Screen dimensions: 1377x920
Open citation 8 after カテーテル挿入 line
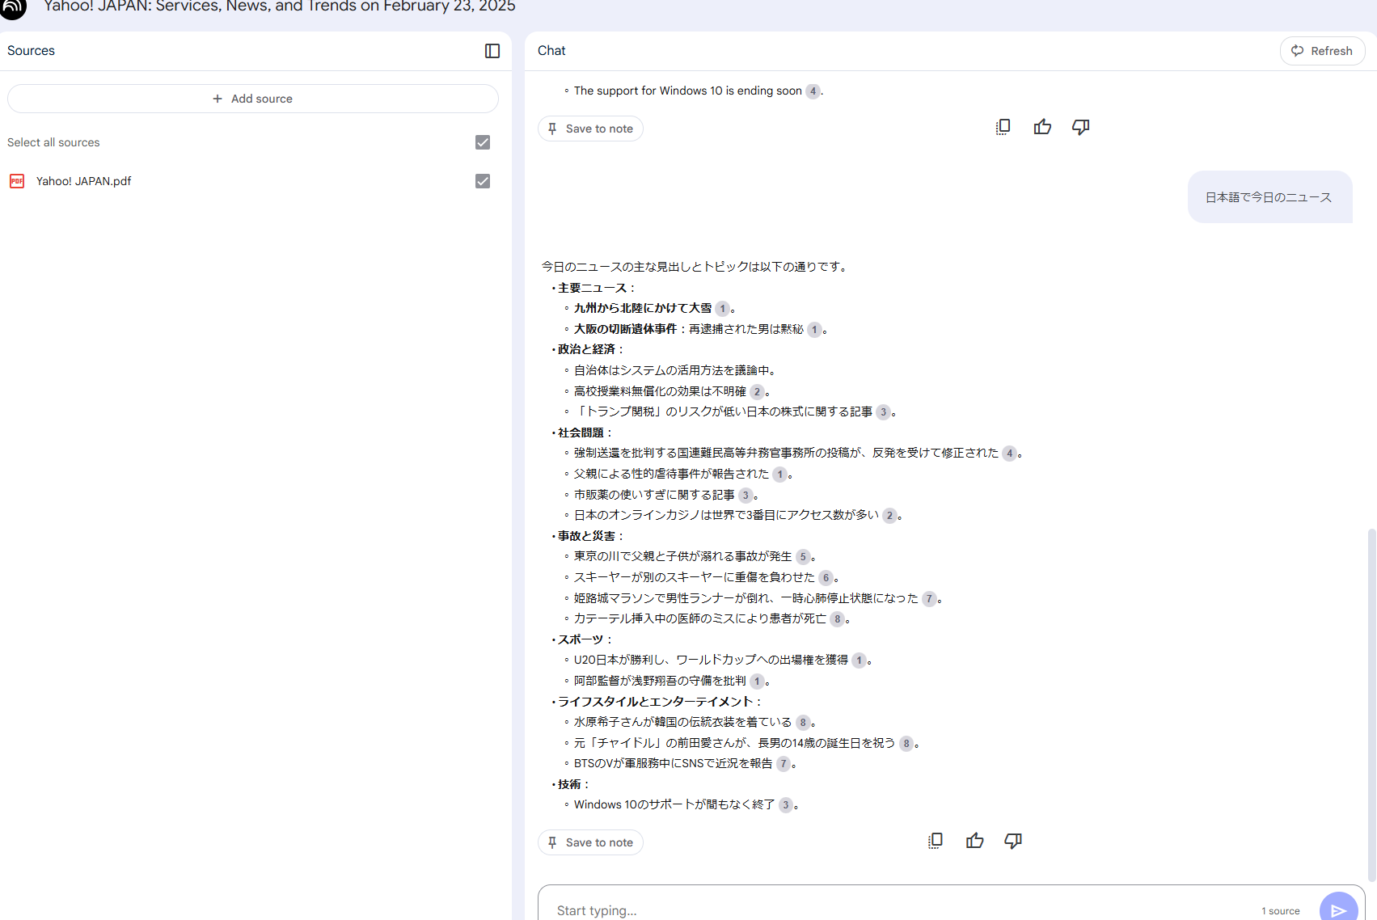[838, 619]
